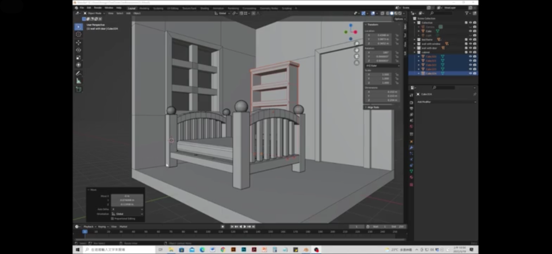This screenshot has width=552, height=254.
Task: Open the File menu
Action: click(x=82, y=7)
